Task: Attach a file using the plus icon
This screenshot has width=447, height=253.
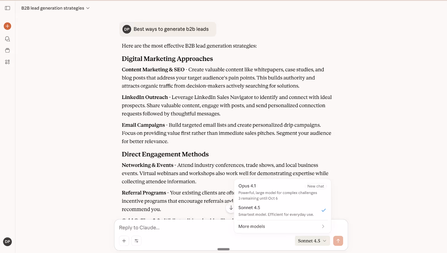Action: (x=124, y=241)
